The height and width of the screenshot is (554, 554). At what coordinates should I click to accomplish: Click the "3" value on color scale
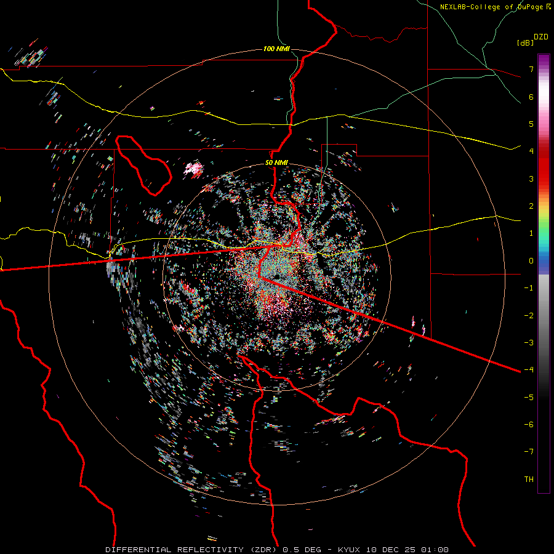[531, 179]
